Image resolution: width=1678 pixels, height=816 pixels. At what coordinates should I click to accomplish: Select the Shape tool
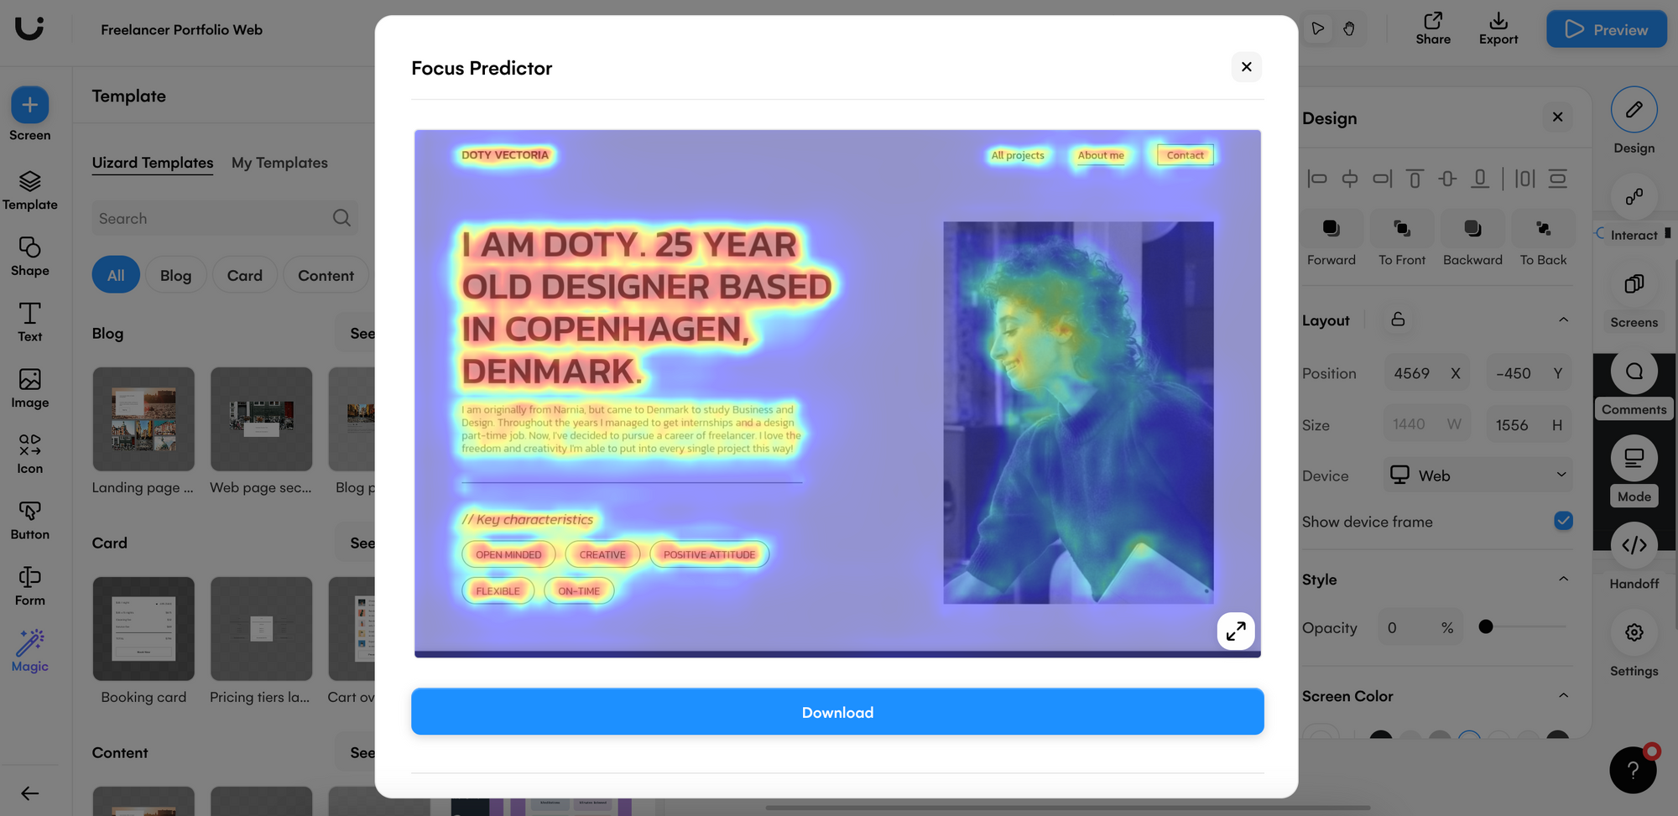(x=29, y=257)
